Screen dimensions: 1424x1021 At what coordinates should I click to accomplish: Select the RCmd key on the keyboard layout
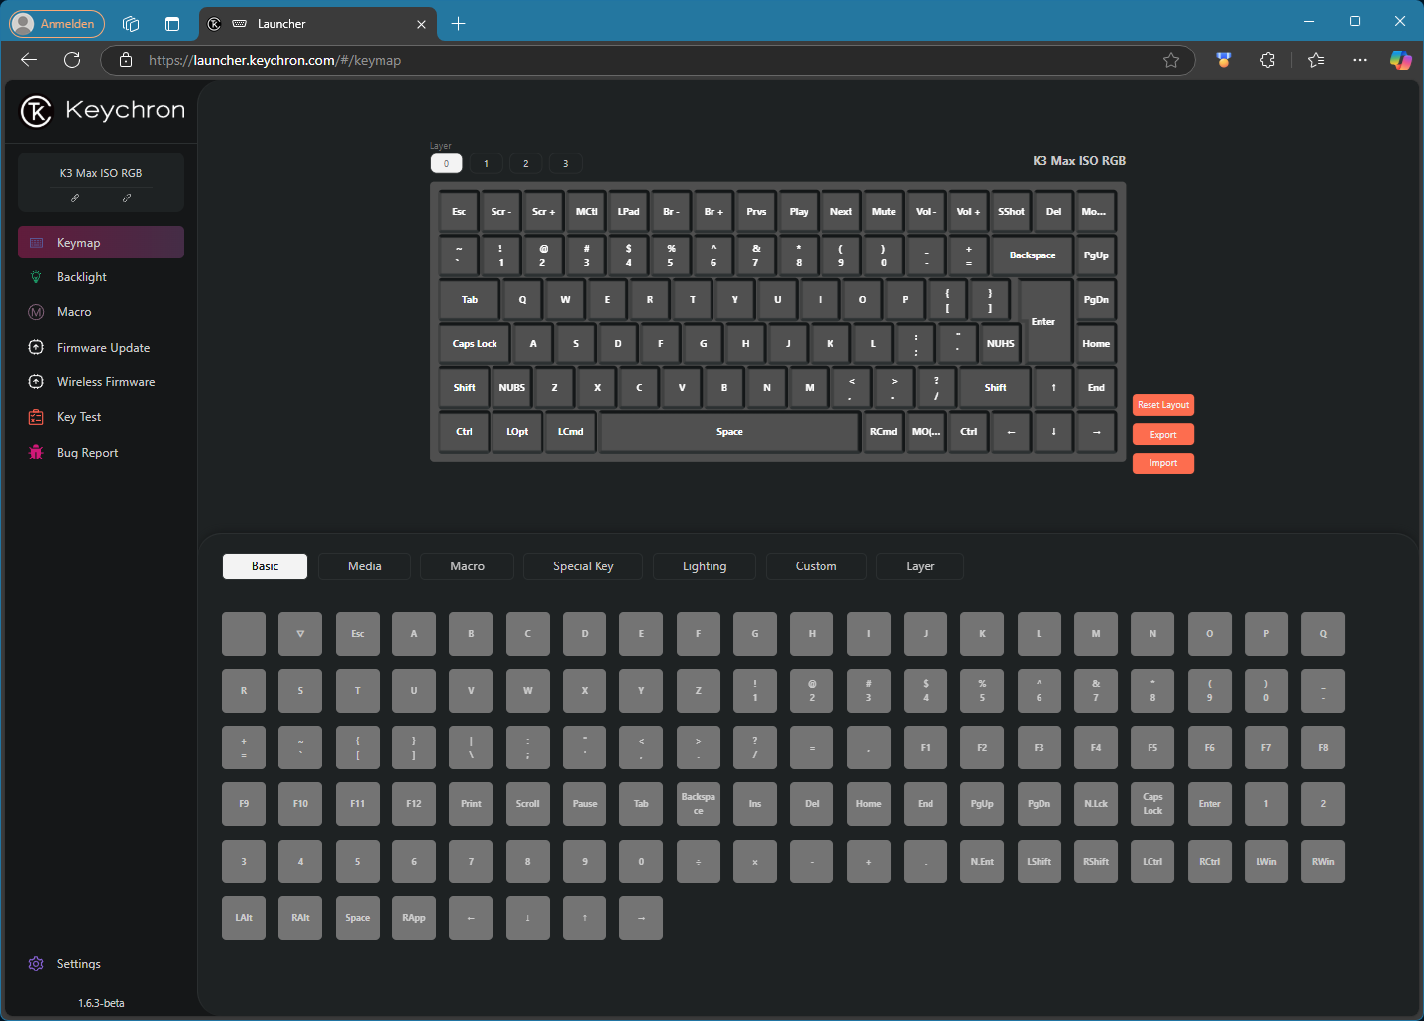click(x=884, y=432)
